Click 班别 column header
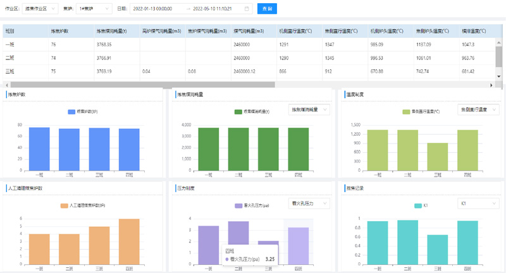Viewport: 506px width, 273px height. pos(25,31)
